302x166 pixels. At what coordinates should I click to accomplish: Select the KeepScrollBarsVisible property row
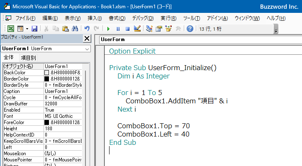pos(42,141)
